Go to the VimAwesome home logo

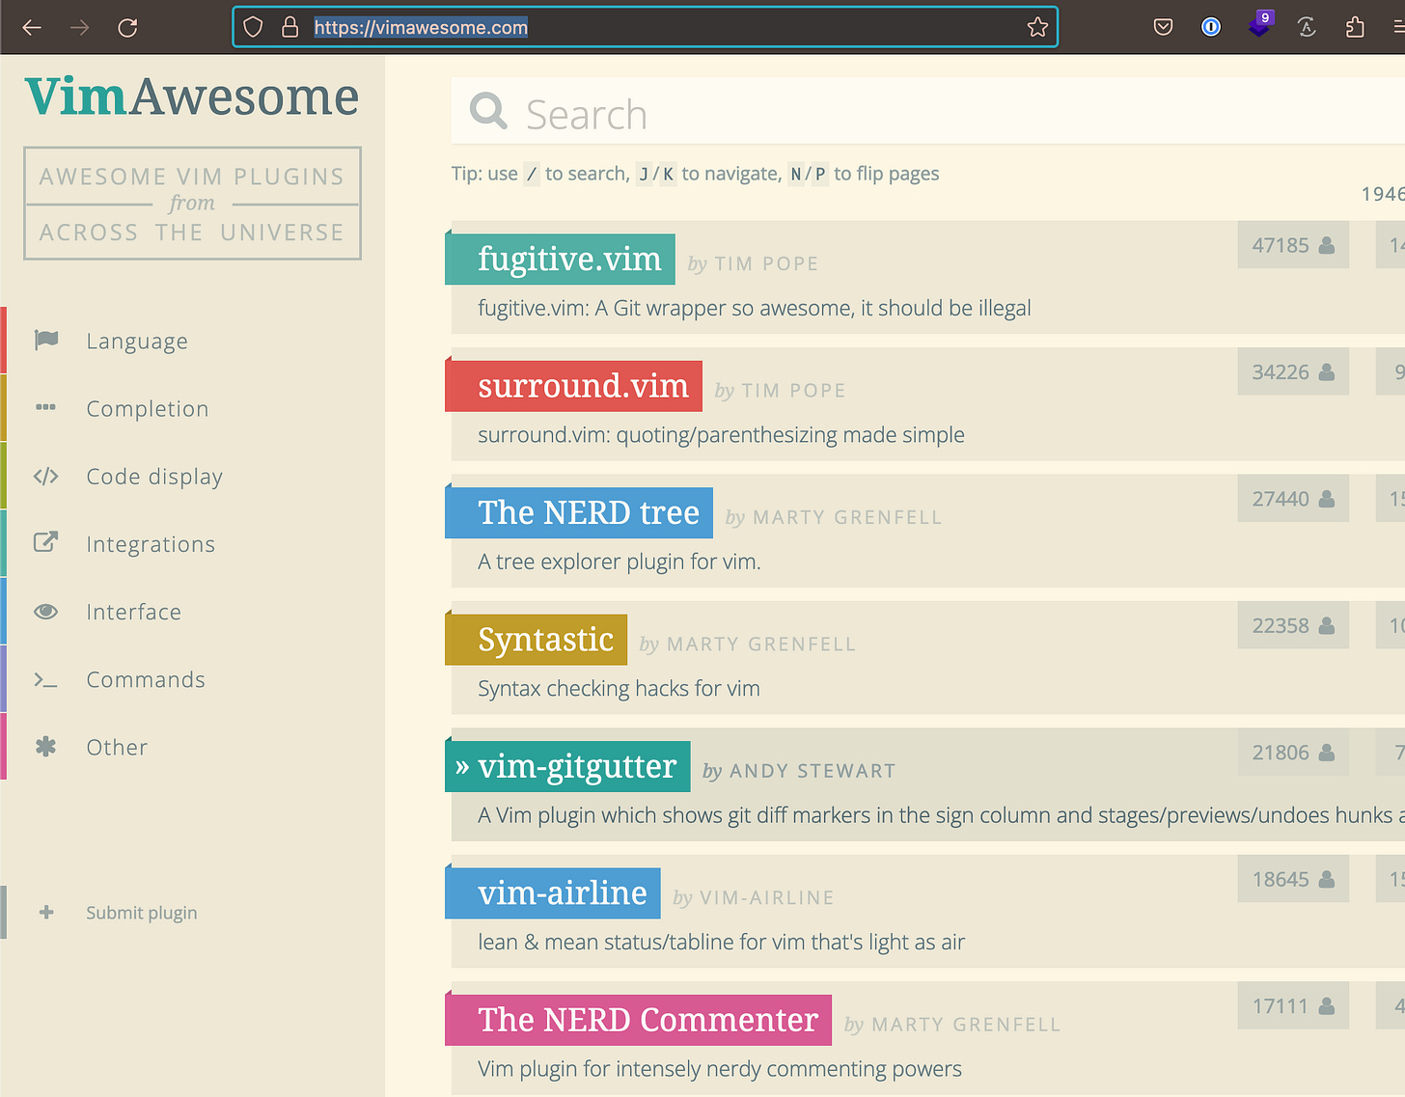tap(192, 97)
